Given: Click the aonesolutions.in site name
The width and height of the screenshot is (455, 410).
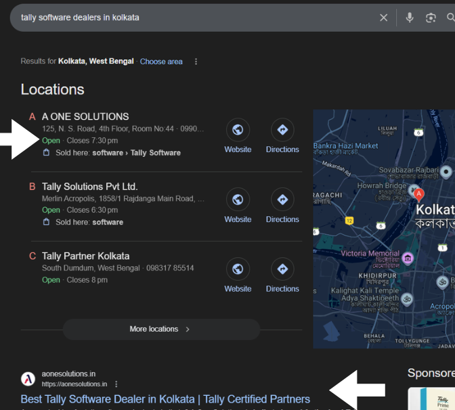Looking at the screenshot, I should click(x=68, y=373).
